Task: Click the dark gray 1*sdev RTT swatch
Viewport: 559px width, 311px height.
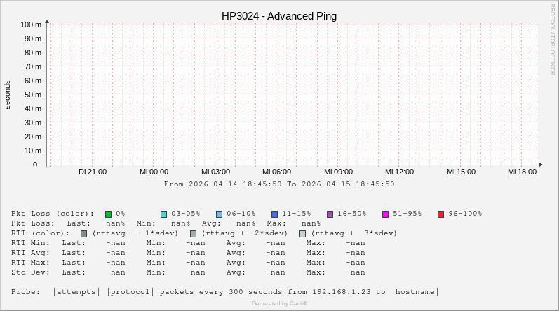Action: point(84,233)
